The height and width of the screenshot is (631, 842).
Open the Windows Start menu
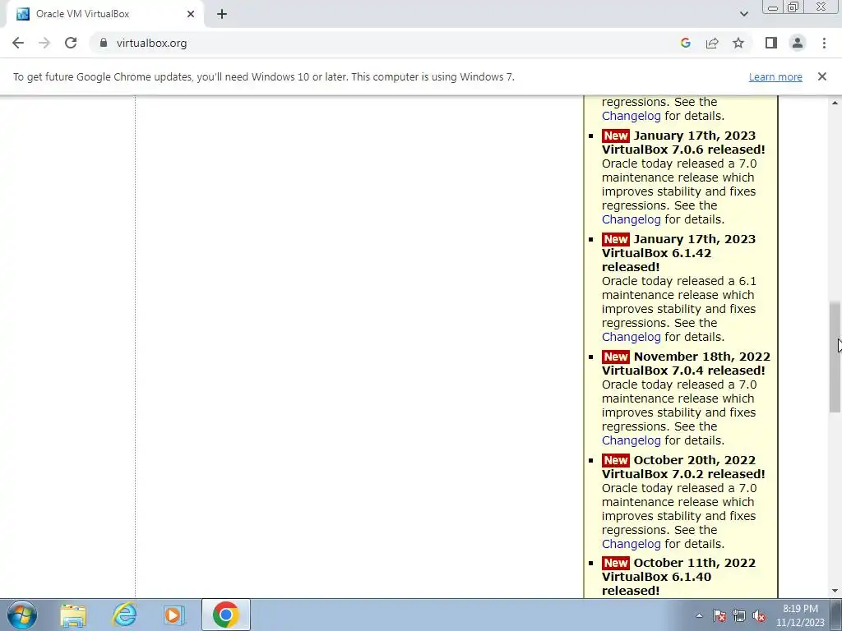pos(22,615)
